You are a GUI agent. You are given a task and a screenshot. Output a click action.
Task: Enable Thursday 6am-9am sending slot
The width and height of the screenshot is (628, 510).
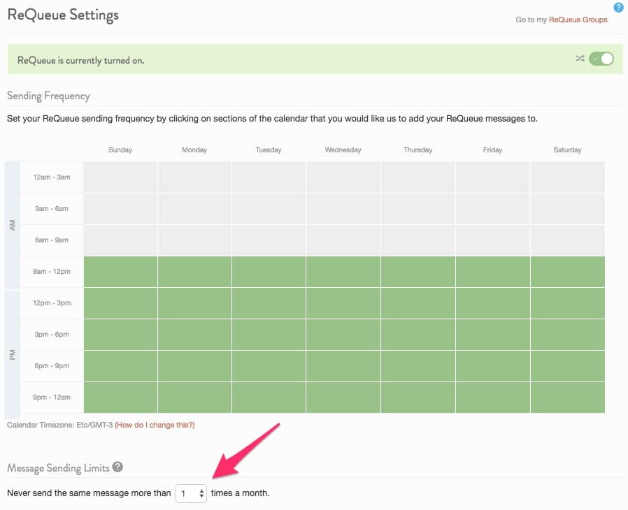418,240
